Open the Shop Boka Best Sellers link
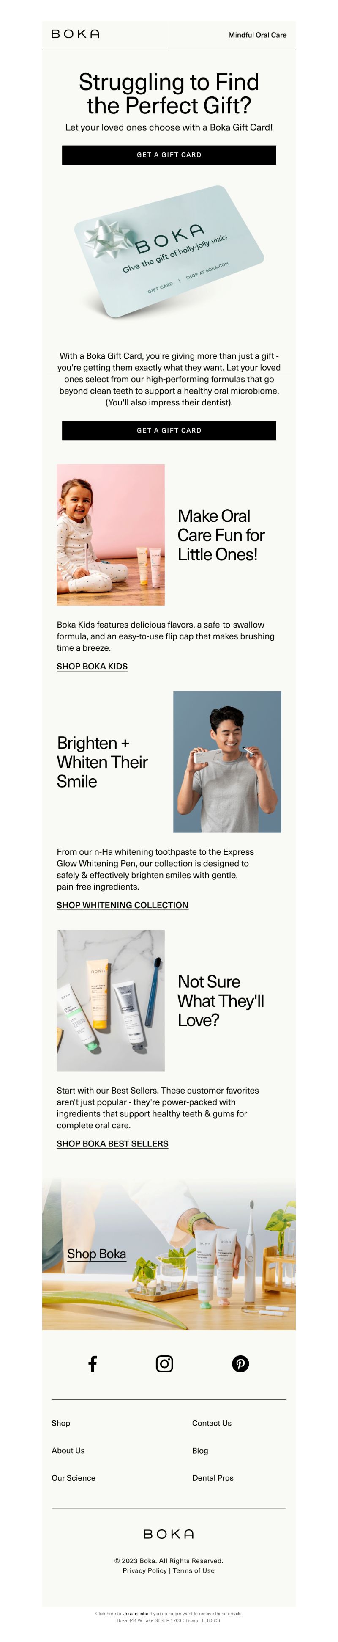This screenshot has width=338, height=1642. (x=112, y=1143)
